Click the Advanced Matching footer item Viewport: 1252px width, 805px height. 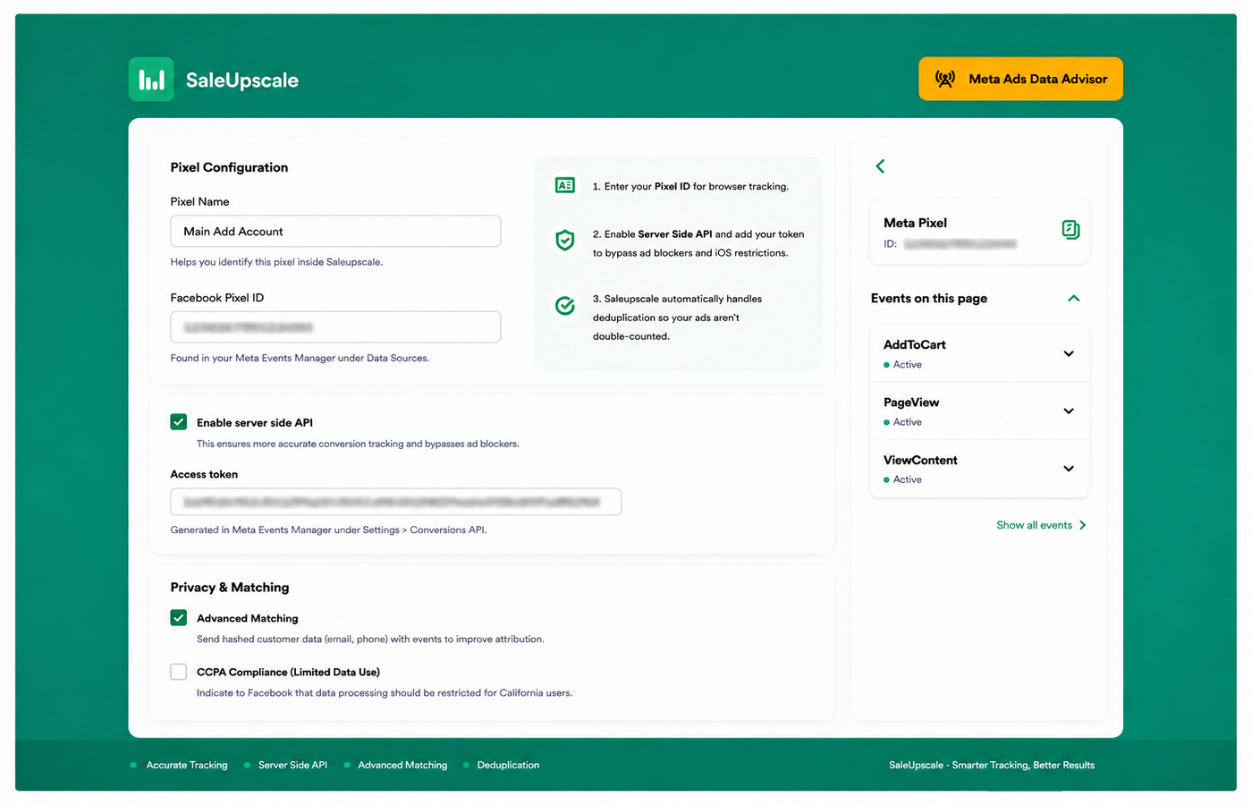pyautogui.click(x=402, y=765)
